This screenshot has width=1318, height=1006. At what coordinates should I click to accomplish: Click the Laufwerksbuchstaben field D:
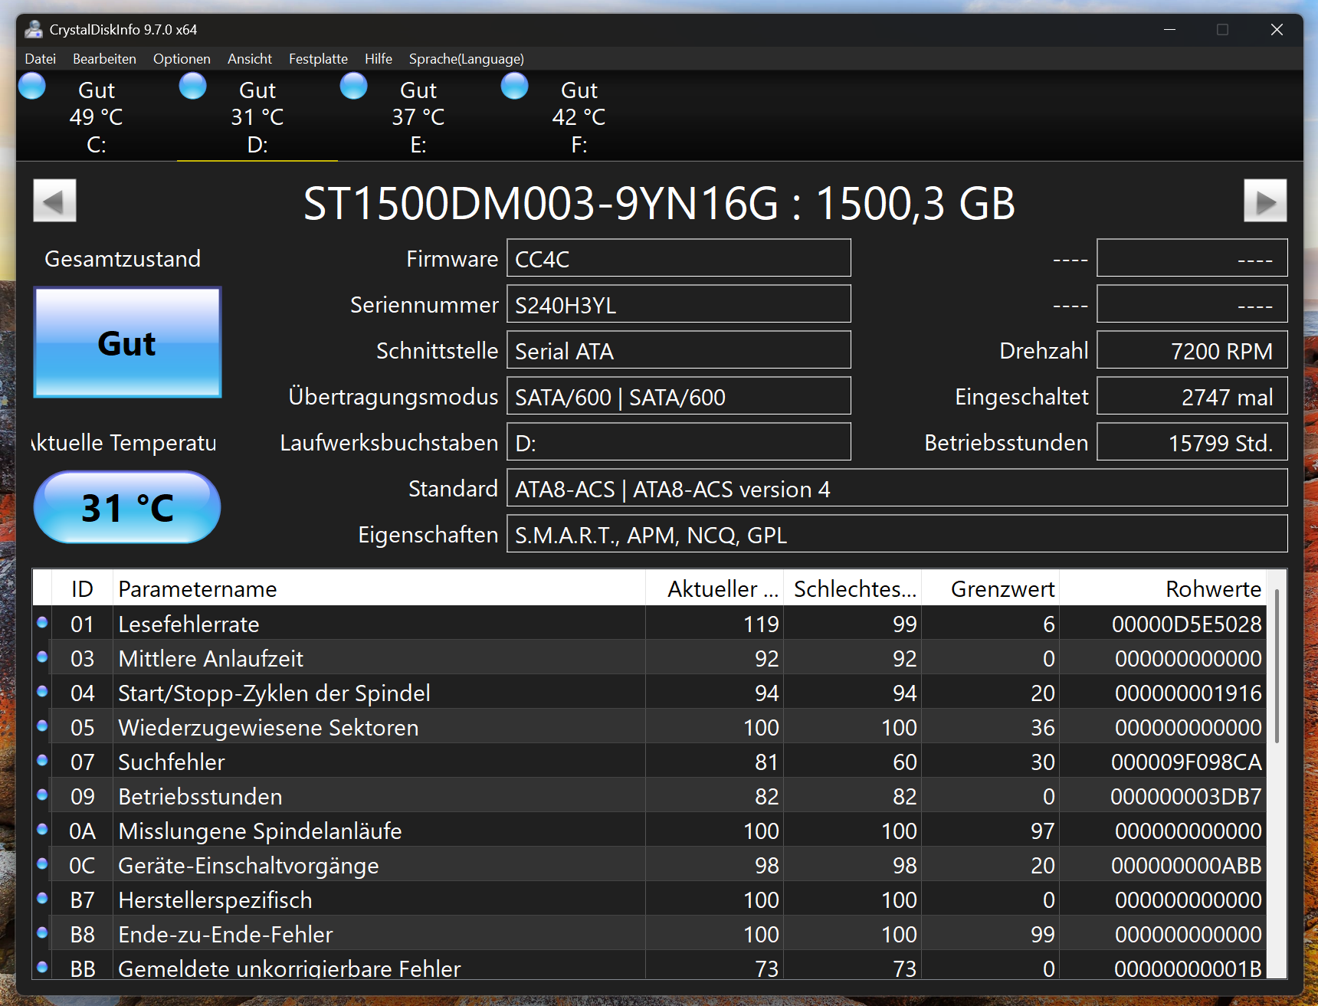click(x=679, y=442)
